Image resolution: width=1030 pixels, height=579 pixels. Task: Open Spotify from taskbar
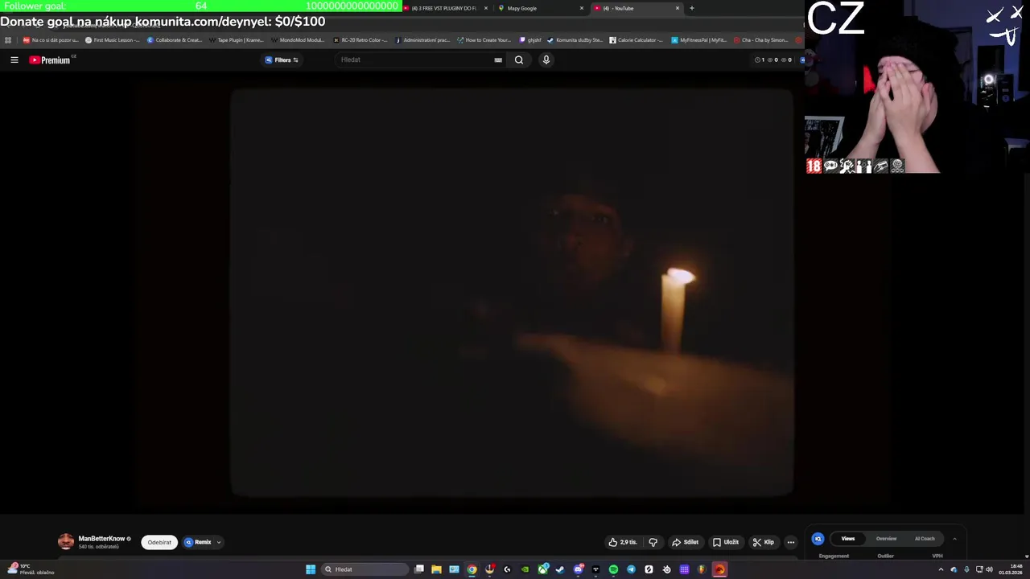(613, 569)
